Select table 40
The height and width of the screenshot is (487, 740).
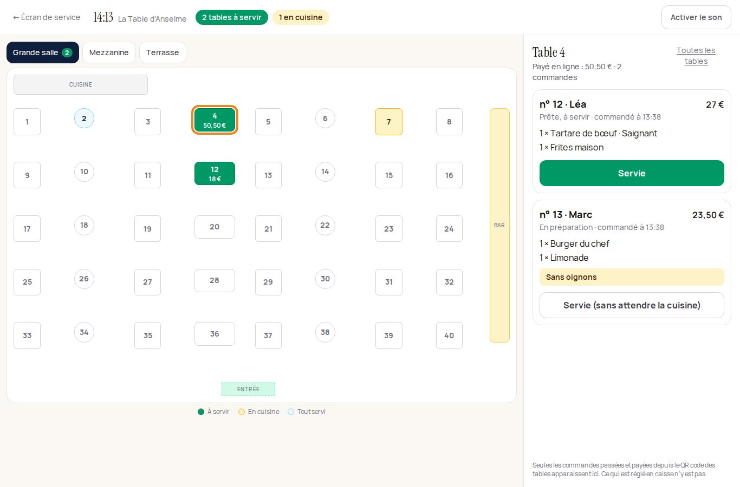[x=449, y=335]
